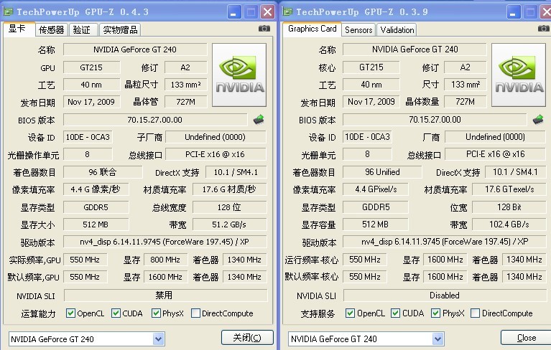Click the GPU-Z 0.4.3 title bar app icon
Image resolution: width=551 pixels, height=350 pixels.
[x=8, y=12]
